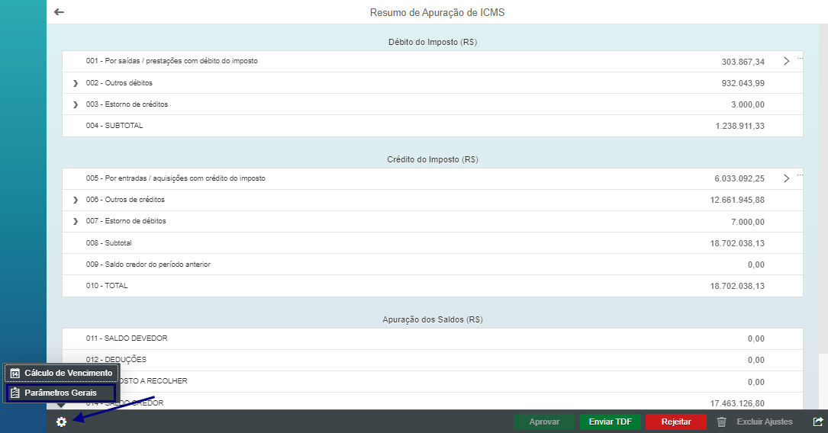Click the Apuração dos Saldos (R$) heading
Image resolution: width=828 pixels, height=433 pixels.
tap(433, 319)
